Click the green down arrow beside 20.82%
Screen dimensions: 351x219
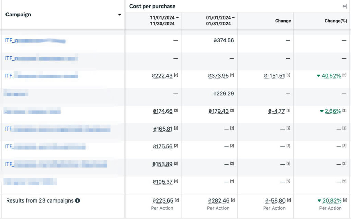(319, 200)
